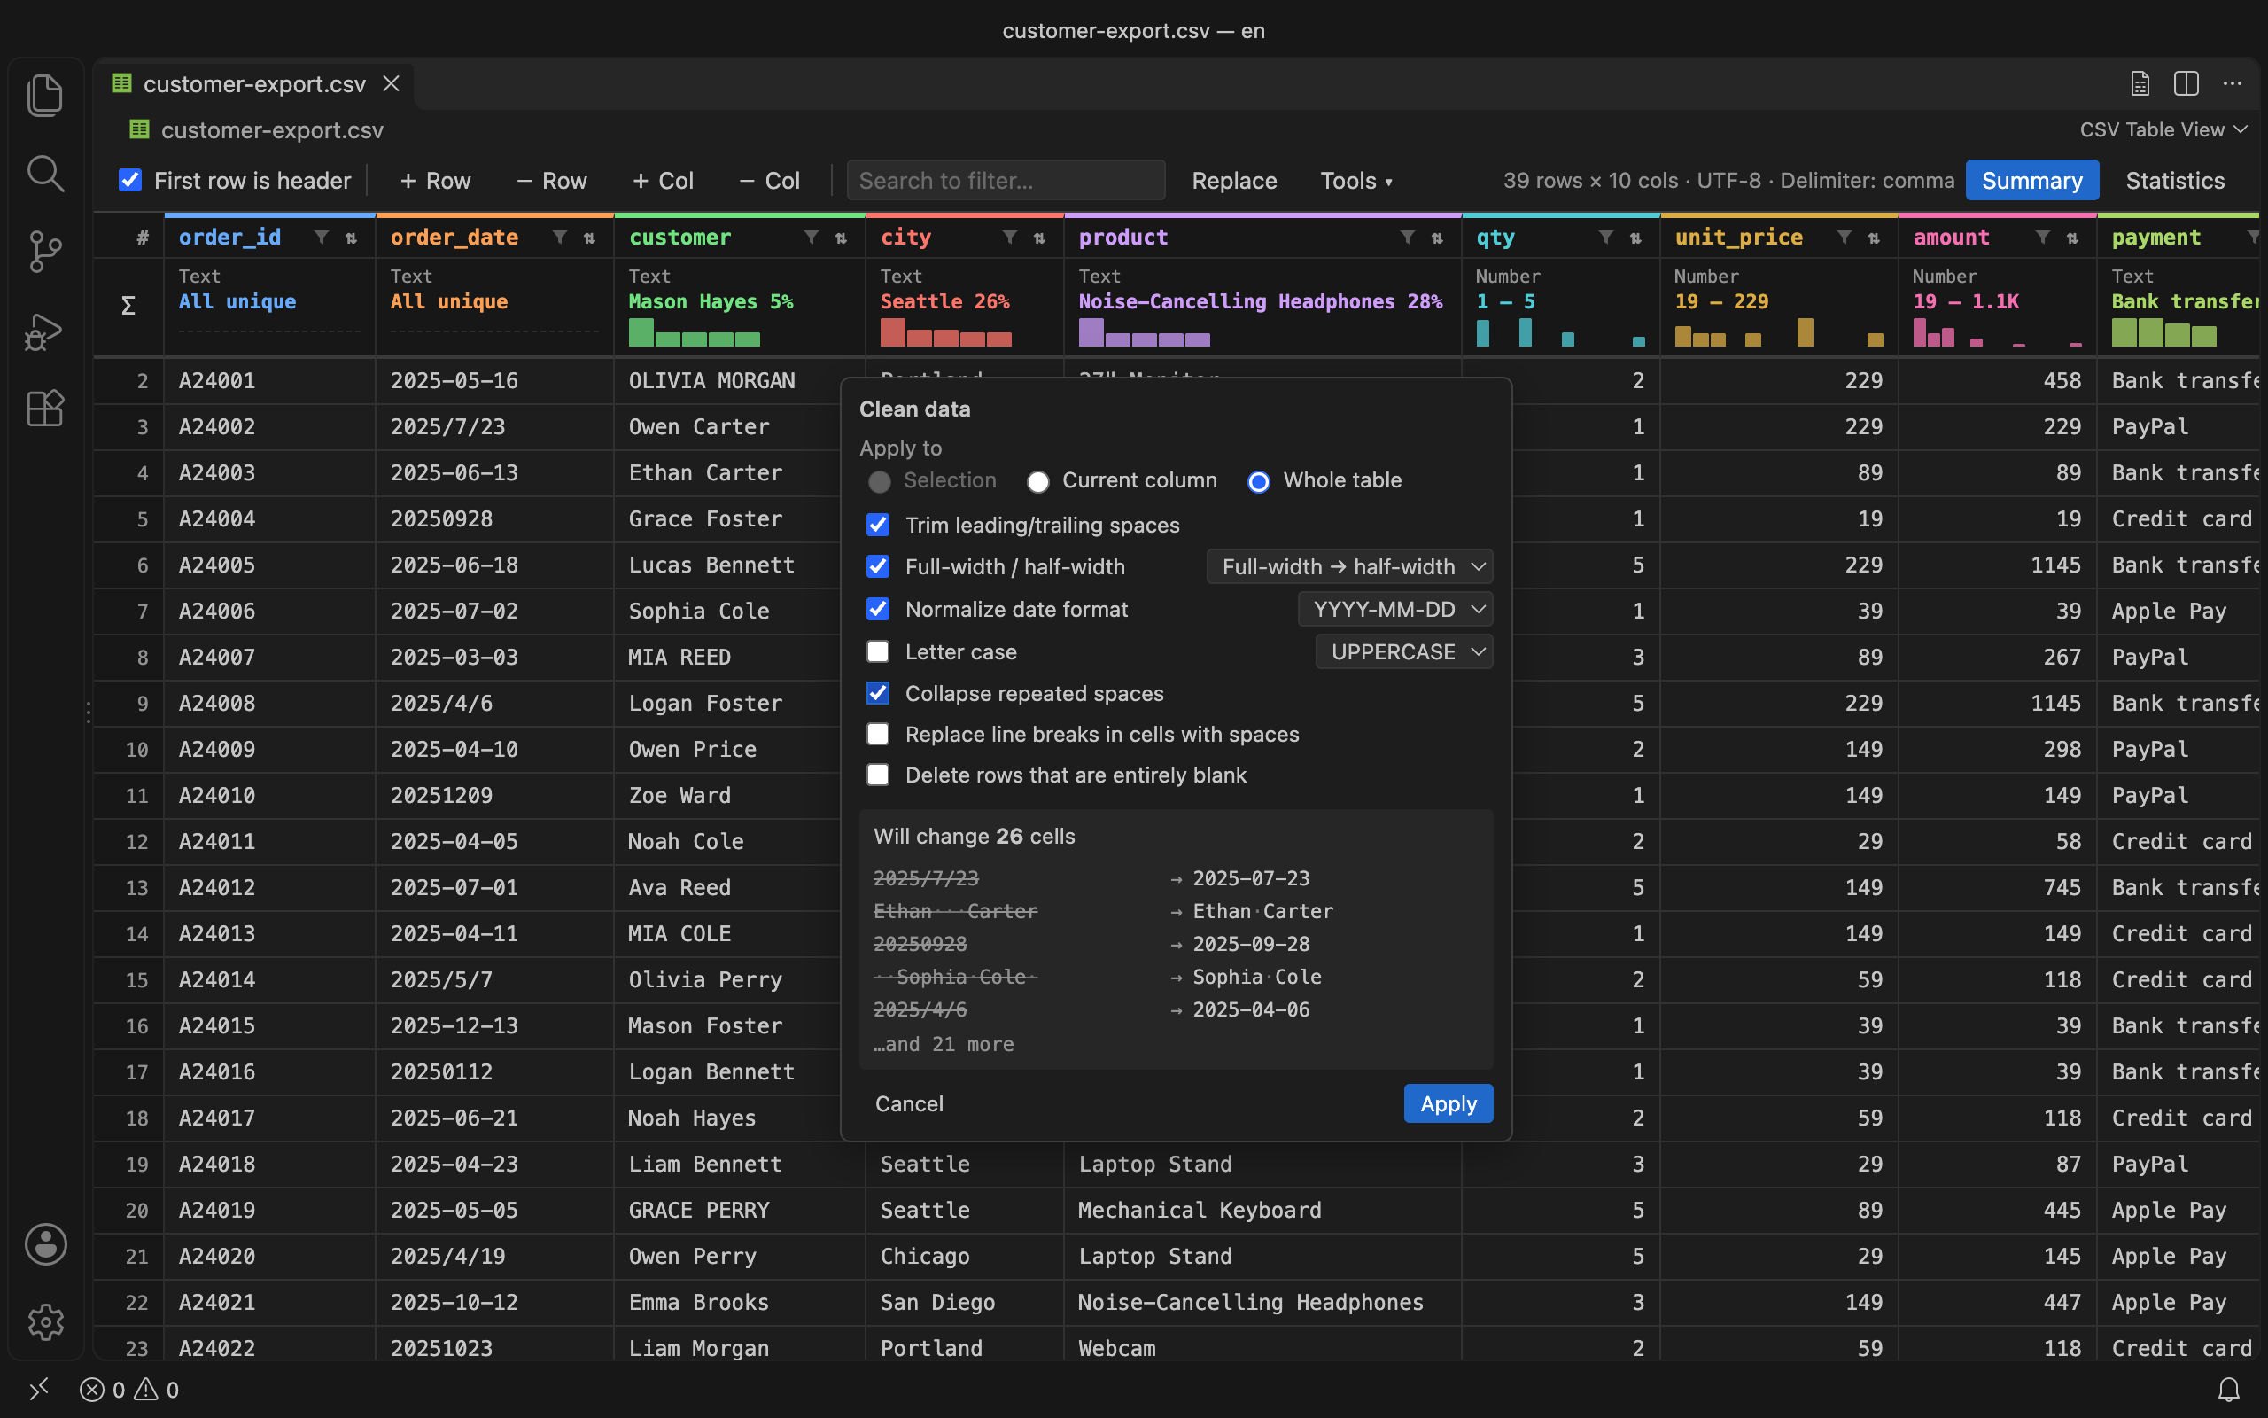The height and width of the screenshot is (1418, 2268).
Task: Open the Tools dropdown menu
Action: [x=1356, y=180]
